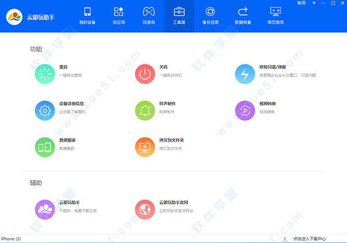
Task: Open the green 数据搬家 icon
Action: [45, 147]
